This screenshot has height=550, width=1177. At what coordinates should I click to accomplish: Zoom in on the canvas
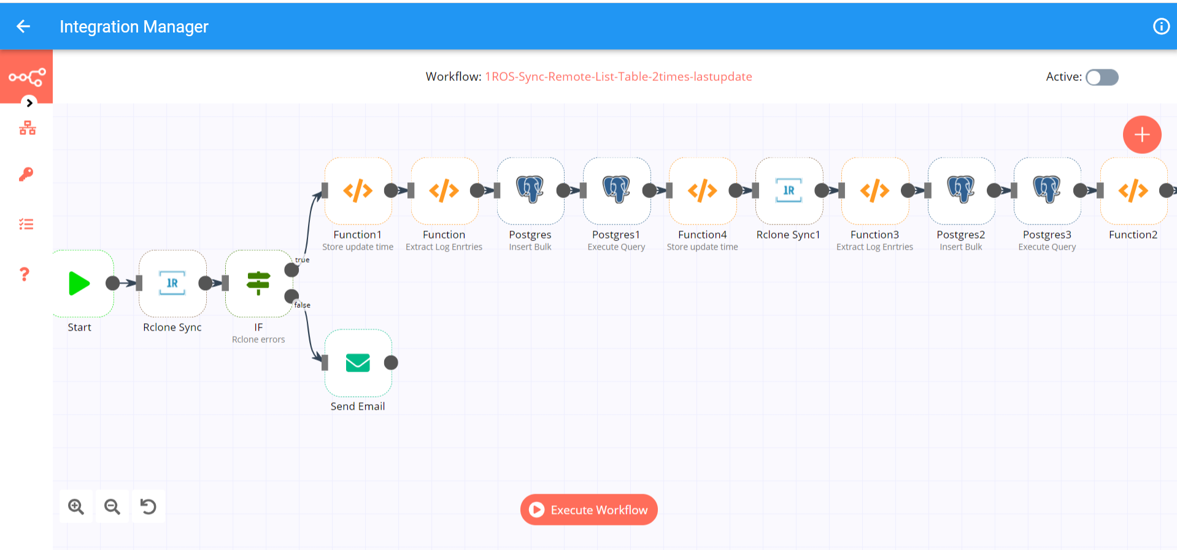76,506
